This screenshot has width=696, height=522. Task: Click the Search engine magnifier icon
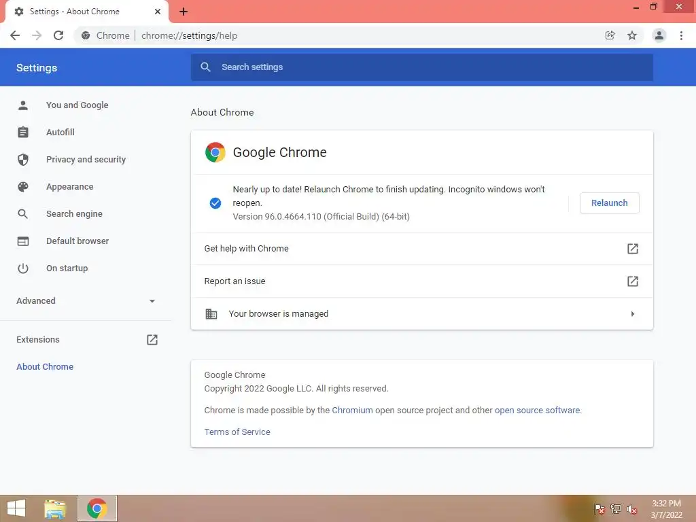(x=23, y=214)
